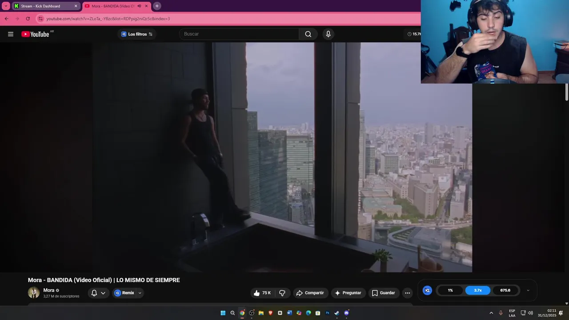Save video with Guardar button
This screenshot has width=569, height=320.
coord(383,293)
